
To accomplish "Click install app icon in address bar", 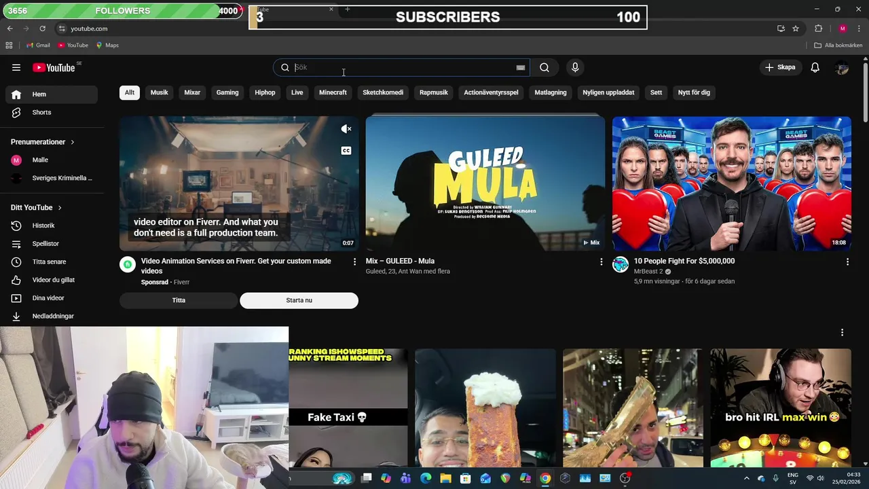I will (x=781, y=29).
